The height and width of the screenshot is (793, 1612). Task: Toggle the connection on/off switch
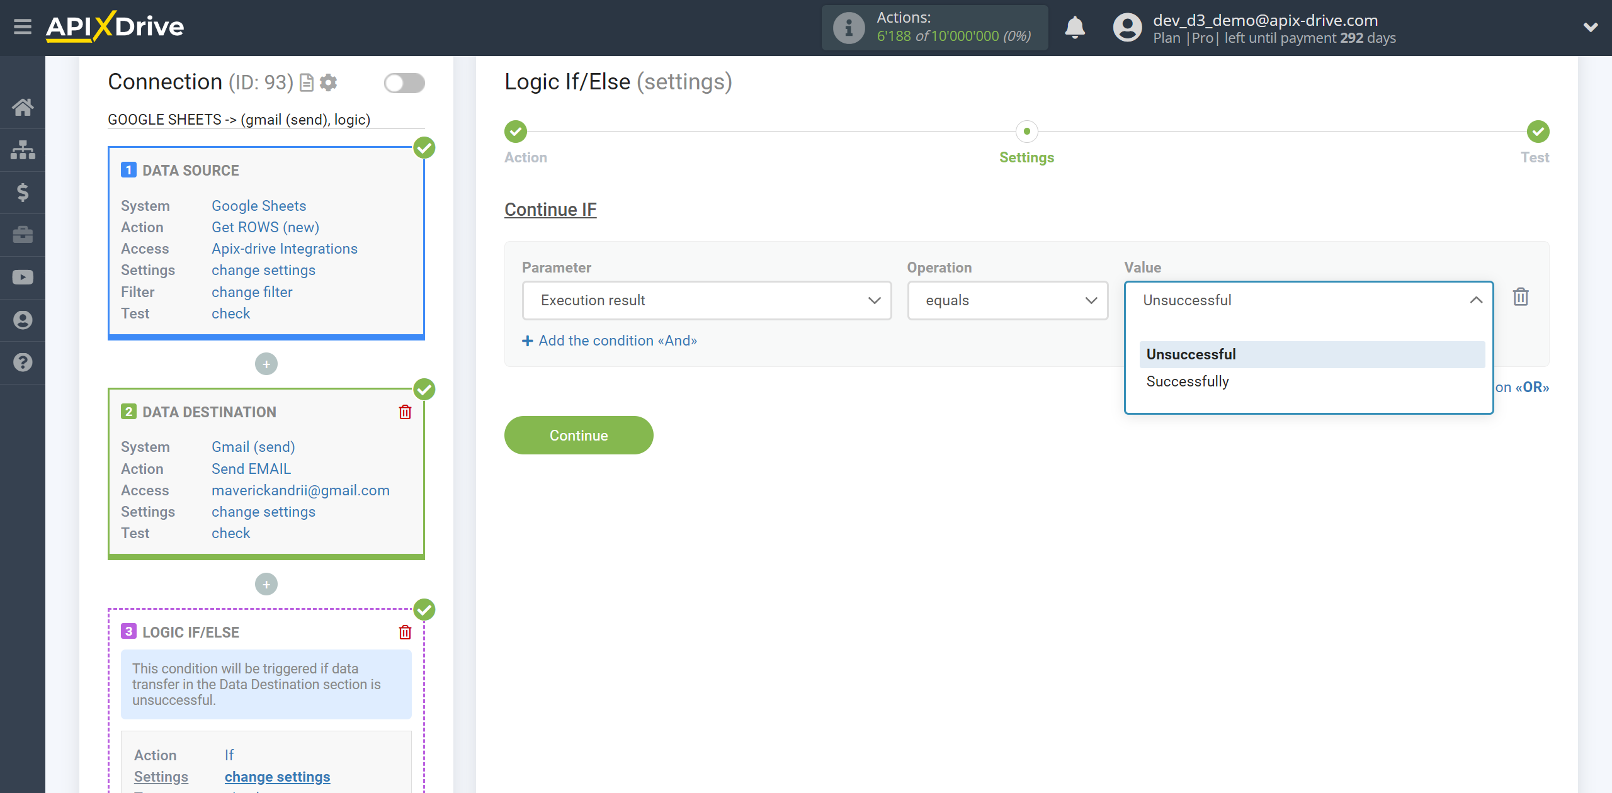click(x=404, y=82)
